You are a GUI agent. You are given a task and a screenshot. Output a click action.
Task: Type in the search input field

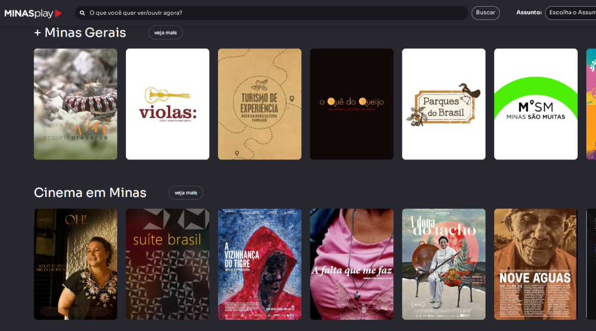(x=275, y=13)
